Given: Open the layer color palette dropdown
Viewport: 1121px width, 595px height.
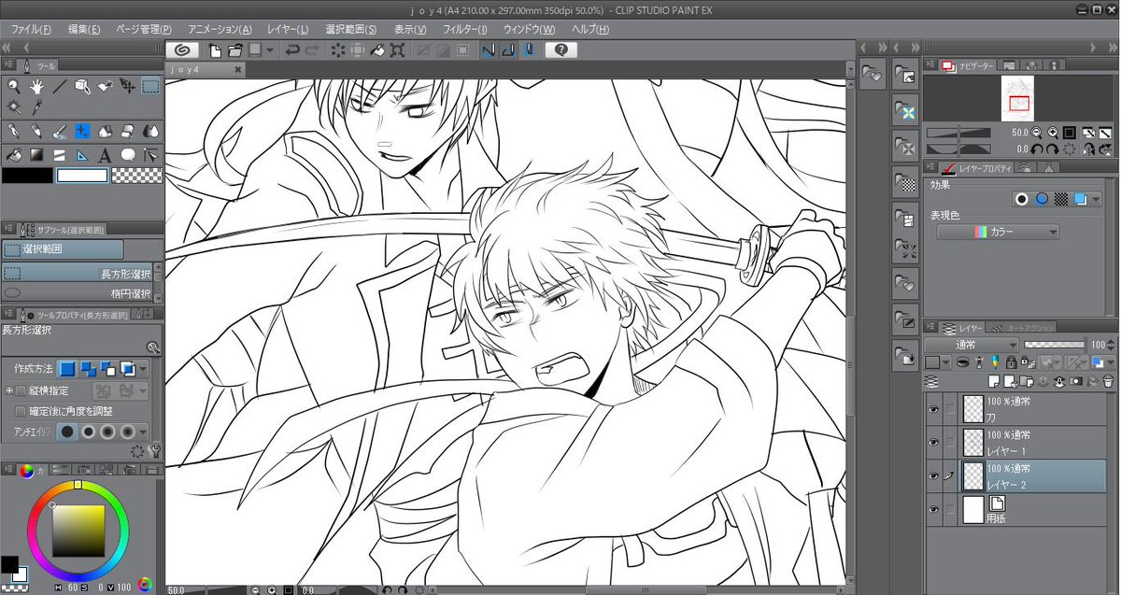Looking at the screenshot, I should (938, 362).
